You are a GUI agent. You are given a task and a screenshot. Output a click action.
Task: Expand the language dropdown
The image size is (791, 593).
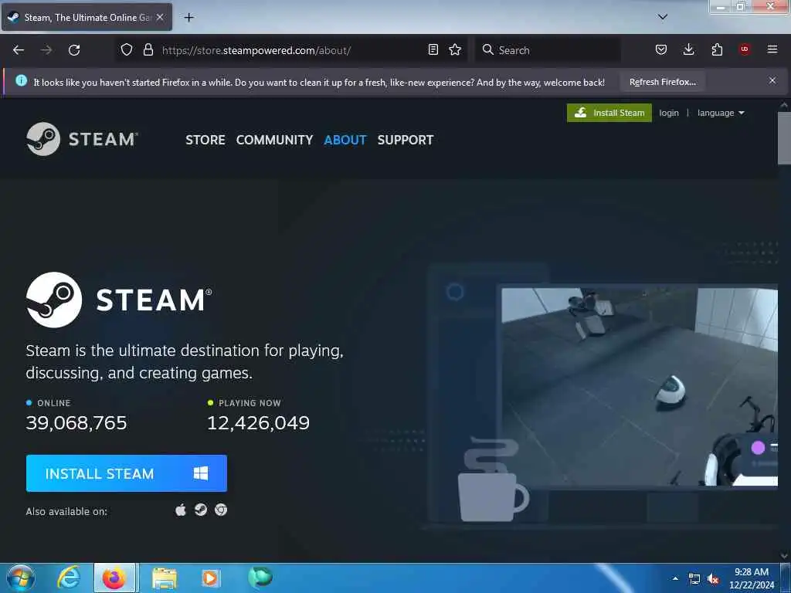click(721, 113)
